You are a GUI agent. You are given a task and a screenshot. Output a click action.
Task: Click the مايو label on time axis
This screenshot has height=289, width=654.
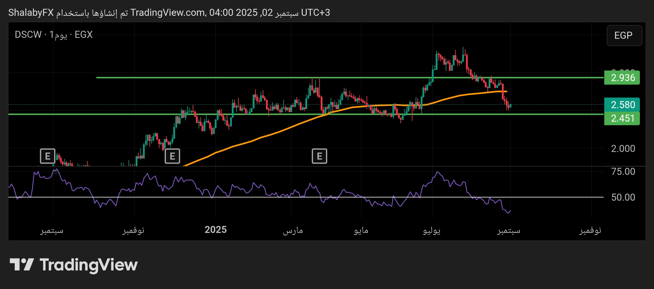pyautogui.click(x=361, y=230)
